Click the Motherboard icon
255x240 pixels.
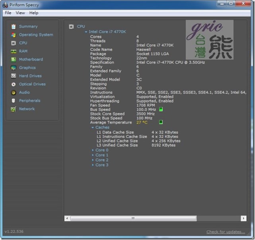point(14,60)
